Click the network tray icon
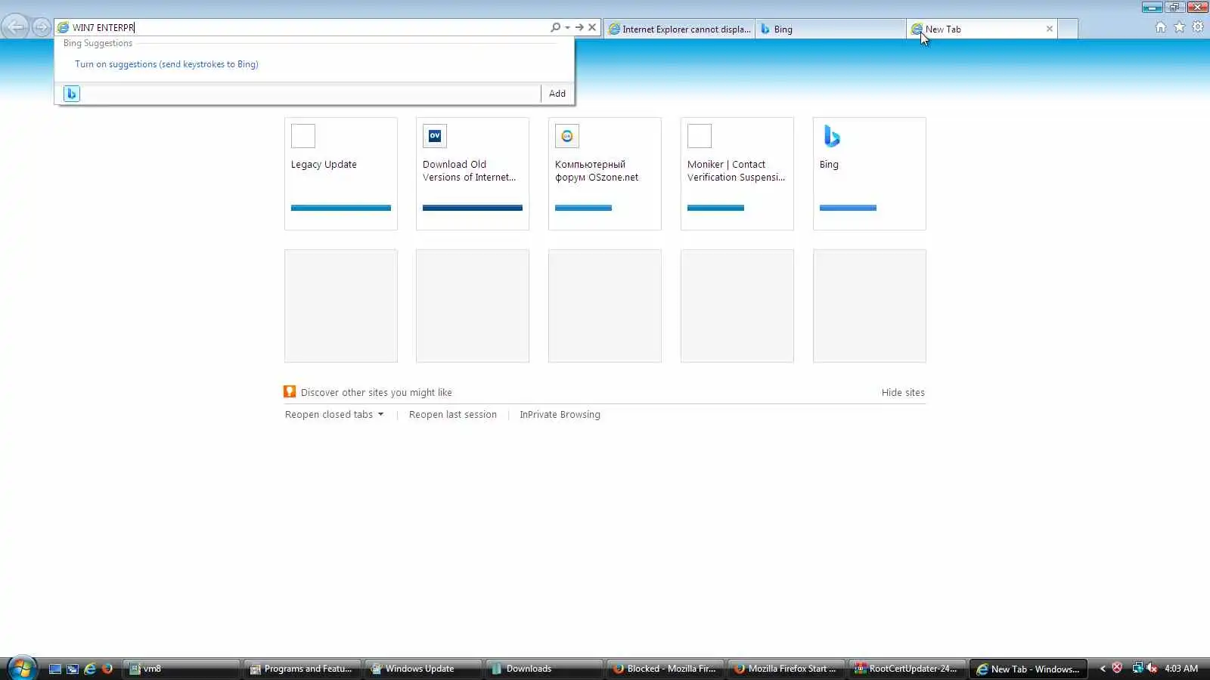Image resolution: width=1210 pixels, height=680 pixels. coord(1137,668)
